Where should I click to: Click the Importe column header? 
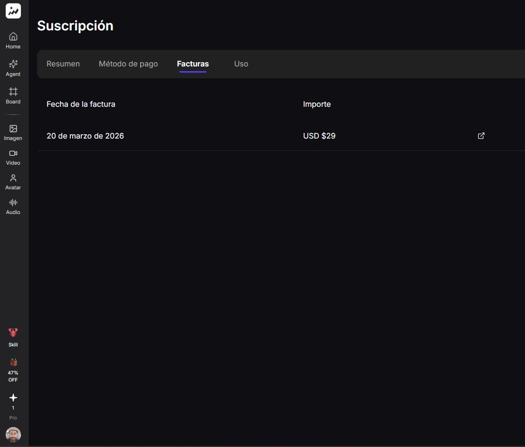pos(317,104)
